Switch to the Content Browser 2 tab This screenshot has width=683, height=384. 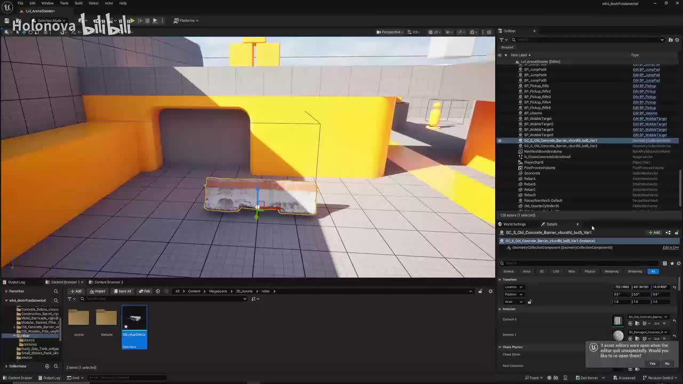pyautogui.click(x=108, y=282)
